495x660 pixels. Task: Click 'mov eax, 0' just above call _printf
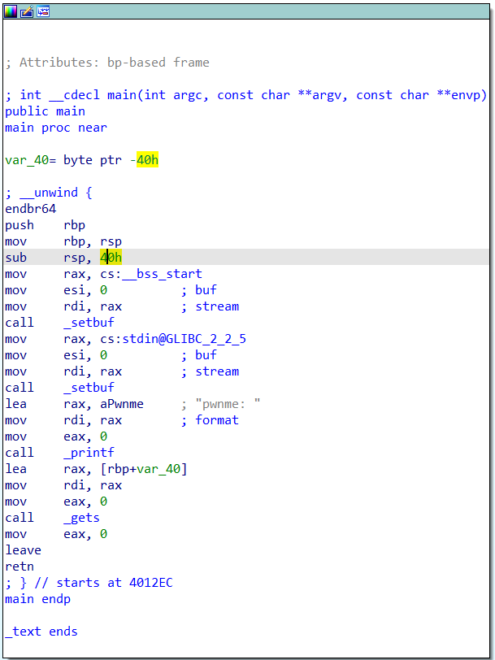56,436
